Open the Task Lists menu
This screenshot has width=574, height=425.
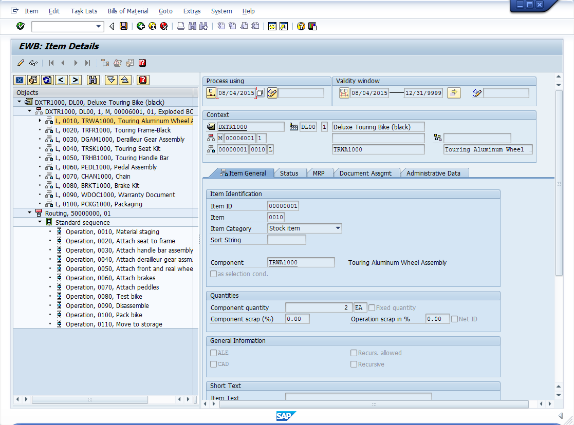pos(84,11)
